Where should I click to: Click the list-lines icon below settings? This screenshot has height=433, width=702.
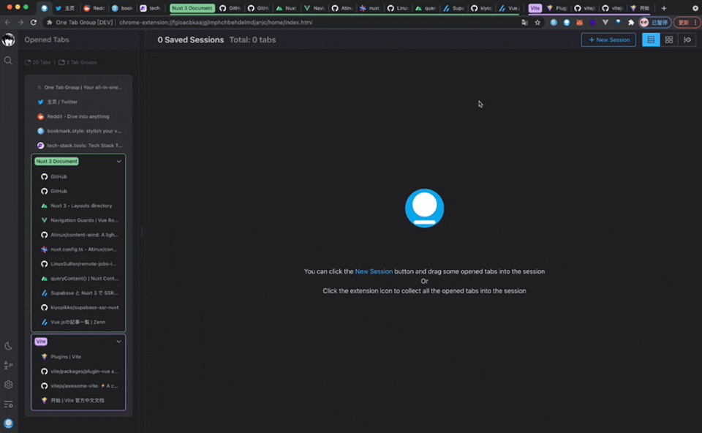pos(8,404)
